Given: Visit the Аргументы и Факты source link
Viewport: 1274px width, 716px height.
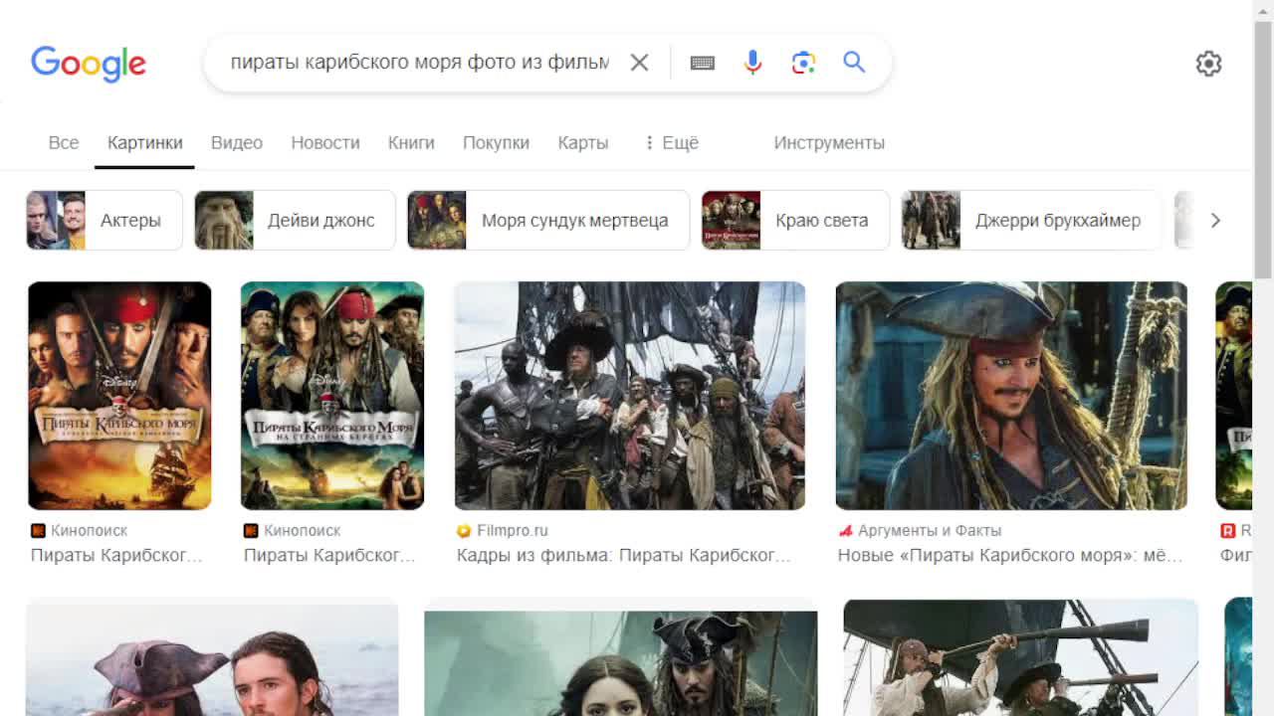Looking at the screenshot, I should click(x=920, y=531).
